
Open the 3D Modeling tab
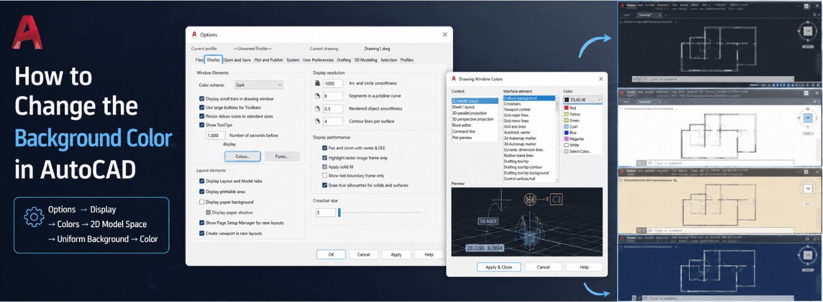point(366,60)
